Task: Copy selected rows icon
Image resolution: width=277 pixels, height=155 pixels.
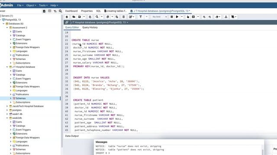Action: pos(108,17)
